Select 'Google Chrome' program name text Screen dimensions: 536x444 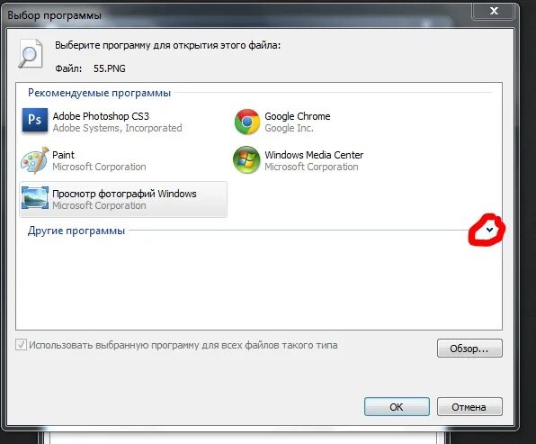point(298,116)
